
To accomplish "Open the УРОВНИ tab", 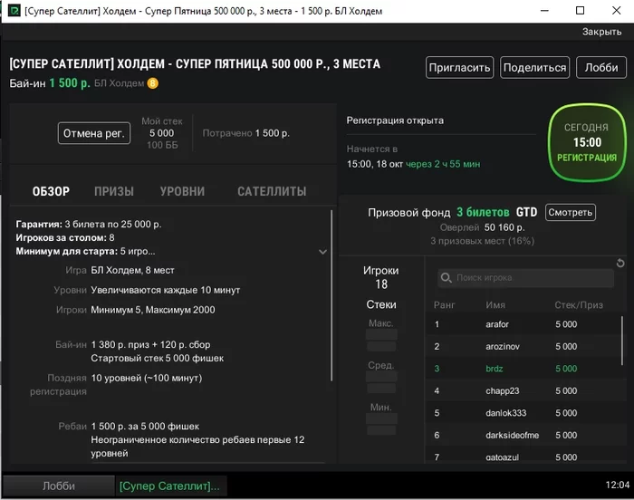I will point(182,191).
